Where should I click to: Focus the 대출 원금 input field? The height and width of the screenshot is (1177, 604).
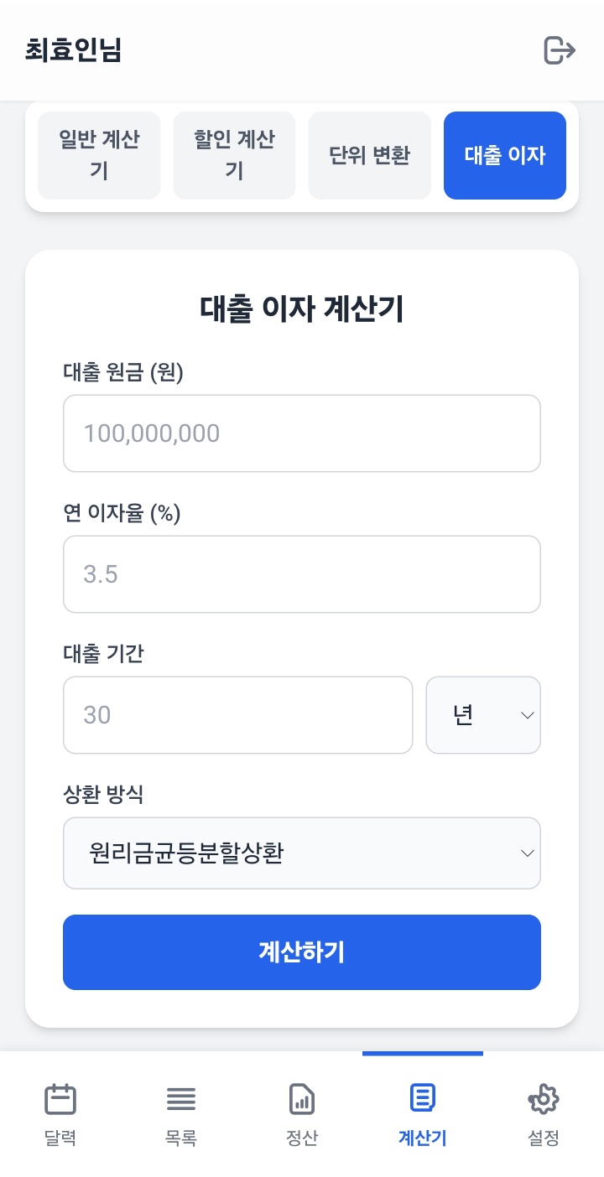(x=302, y=433)
